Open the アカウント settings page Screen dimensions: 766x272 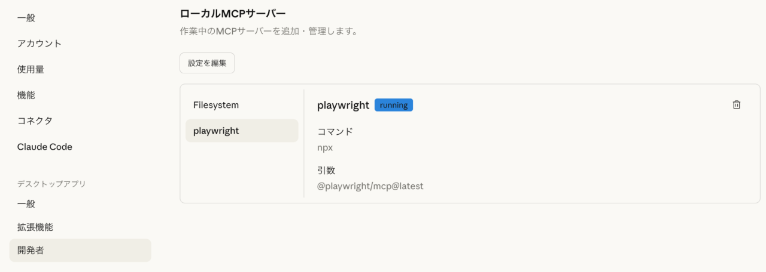39,44
